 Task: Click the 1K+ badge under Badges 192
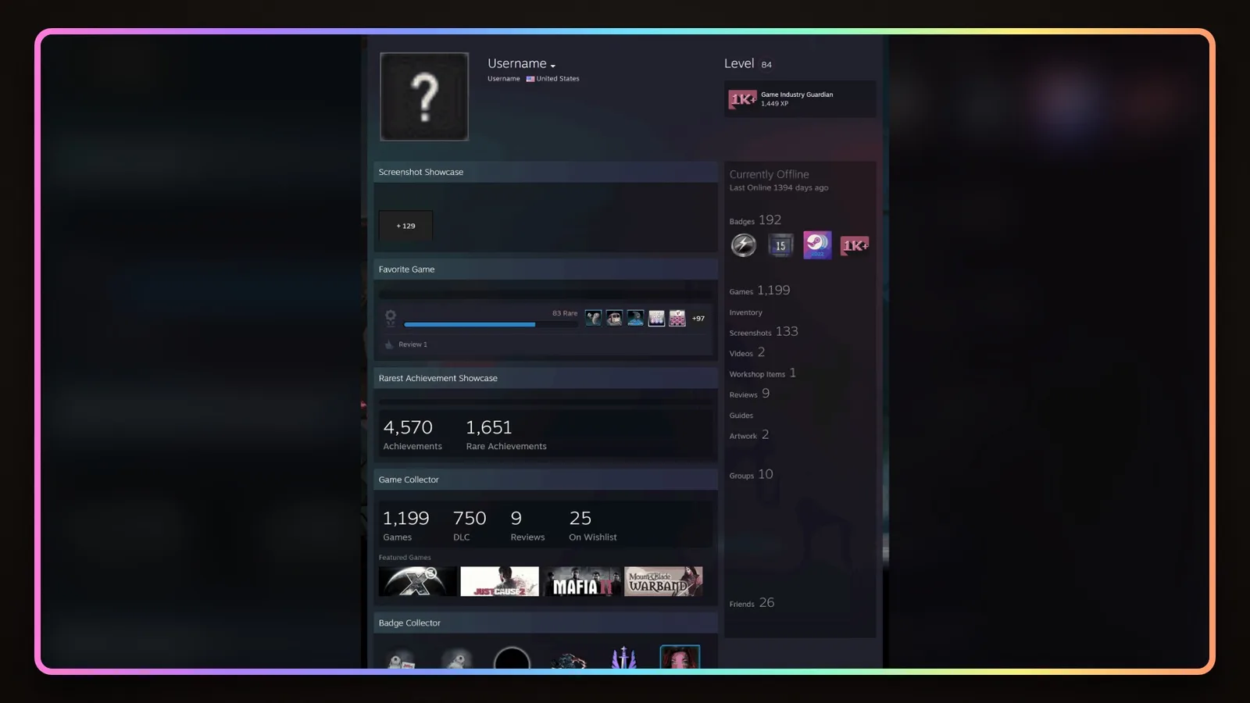coord(855,245)
